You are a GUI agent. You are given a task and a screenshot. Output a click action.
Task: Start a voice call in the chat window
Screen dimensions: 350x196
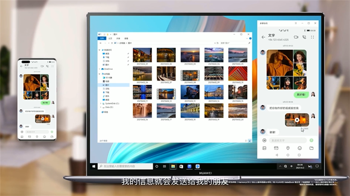(x=304, y=37)
